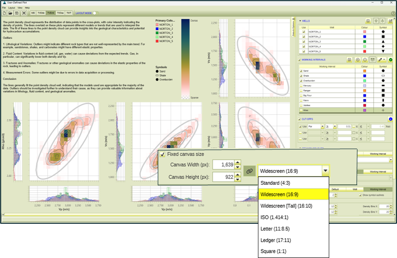
Task: Open the View menu
Action: point(20,8)
